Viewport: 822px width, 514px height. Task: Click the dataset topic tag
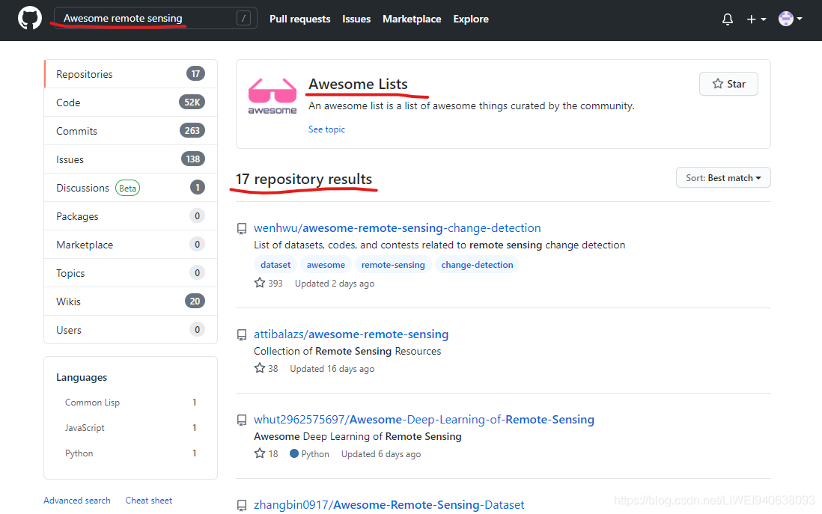tap(275, 265)
